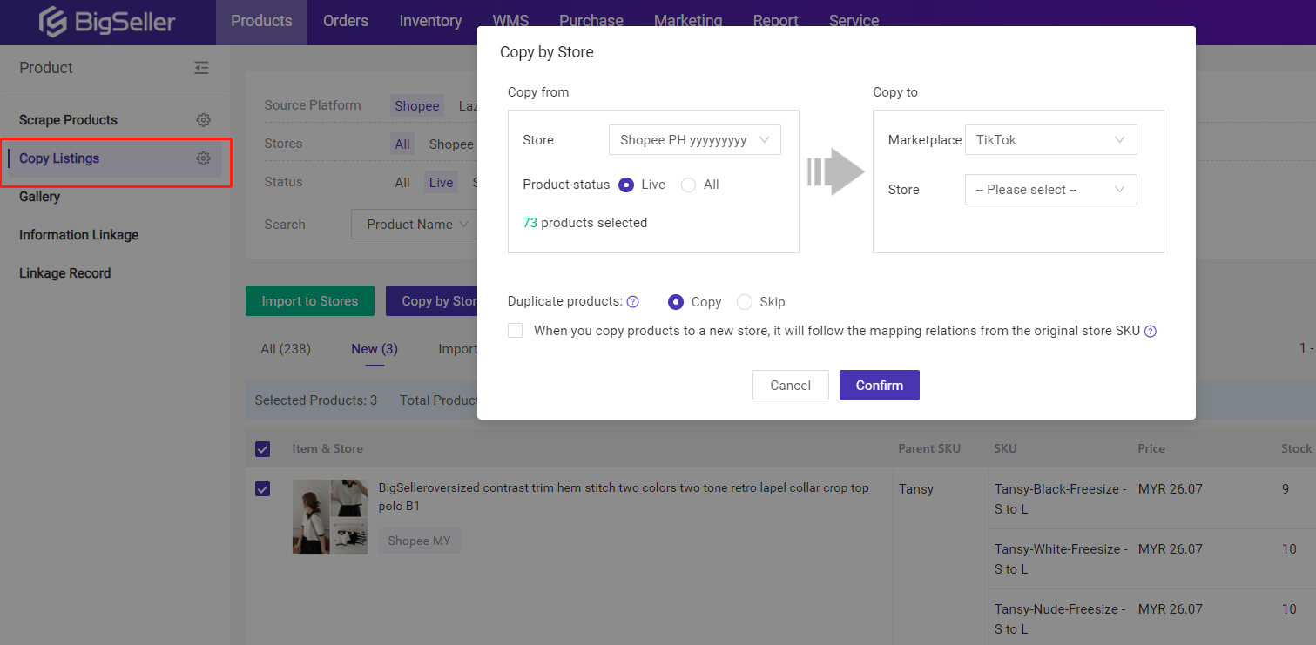
Task: Collapse the Product sidebar panel
Action: [x=201, y=67]
